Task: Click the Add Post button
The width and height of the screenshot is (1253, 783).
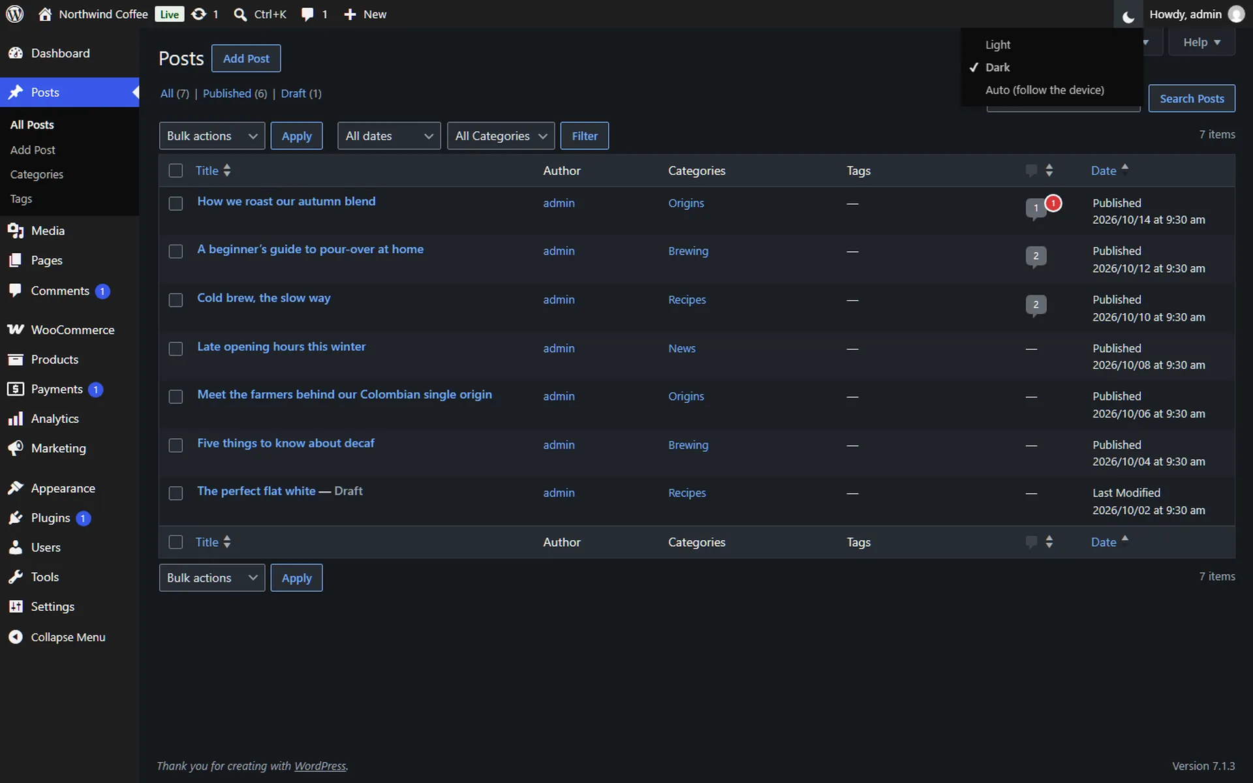Action: [x=246, y=58]
